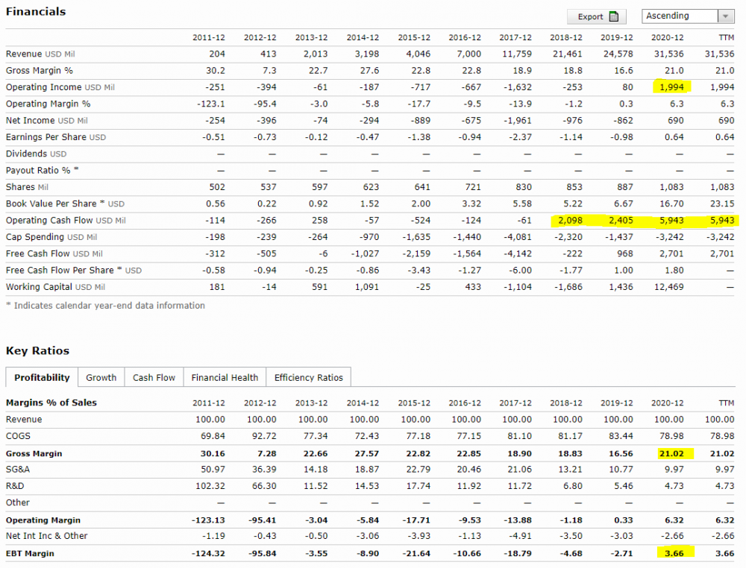The image size is (746, 568).
Task: Click the Revenue USD Mil row label in Financials
Action: pyautogui.click(x=40, y=54)
